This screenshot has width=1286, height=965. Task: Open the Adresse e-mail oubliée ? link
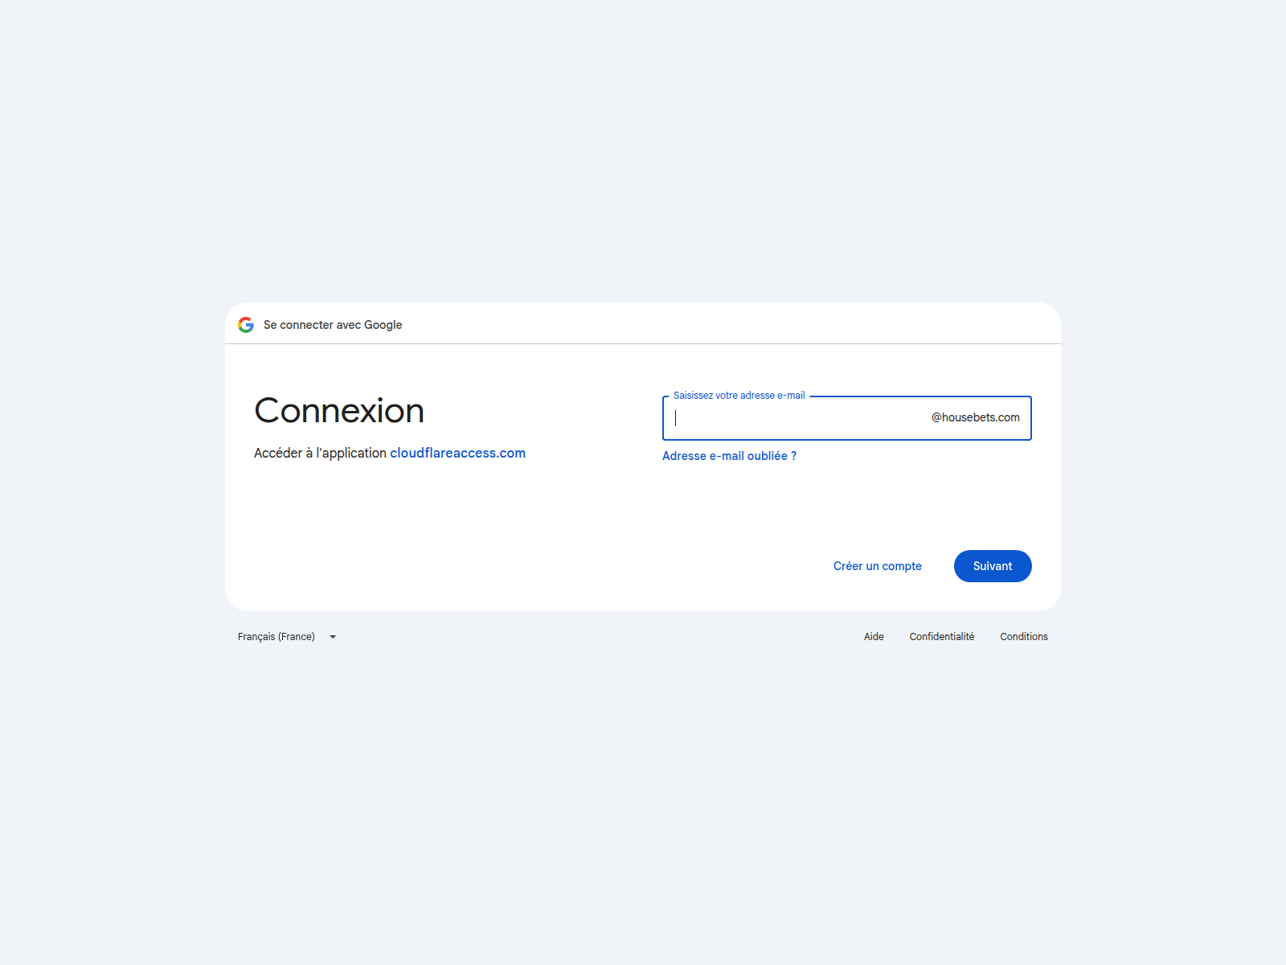coord(729,456)
